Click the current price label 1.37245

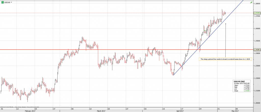point(257,13)
